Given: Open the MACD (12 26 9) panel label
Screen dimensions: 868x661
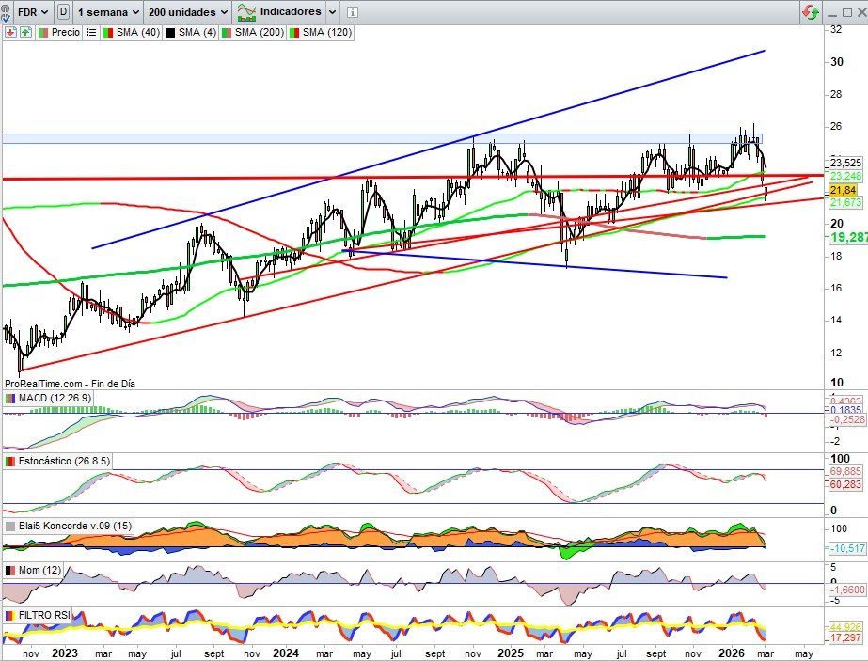Looking at the screenshot, I should (48, 398).
